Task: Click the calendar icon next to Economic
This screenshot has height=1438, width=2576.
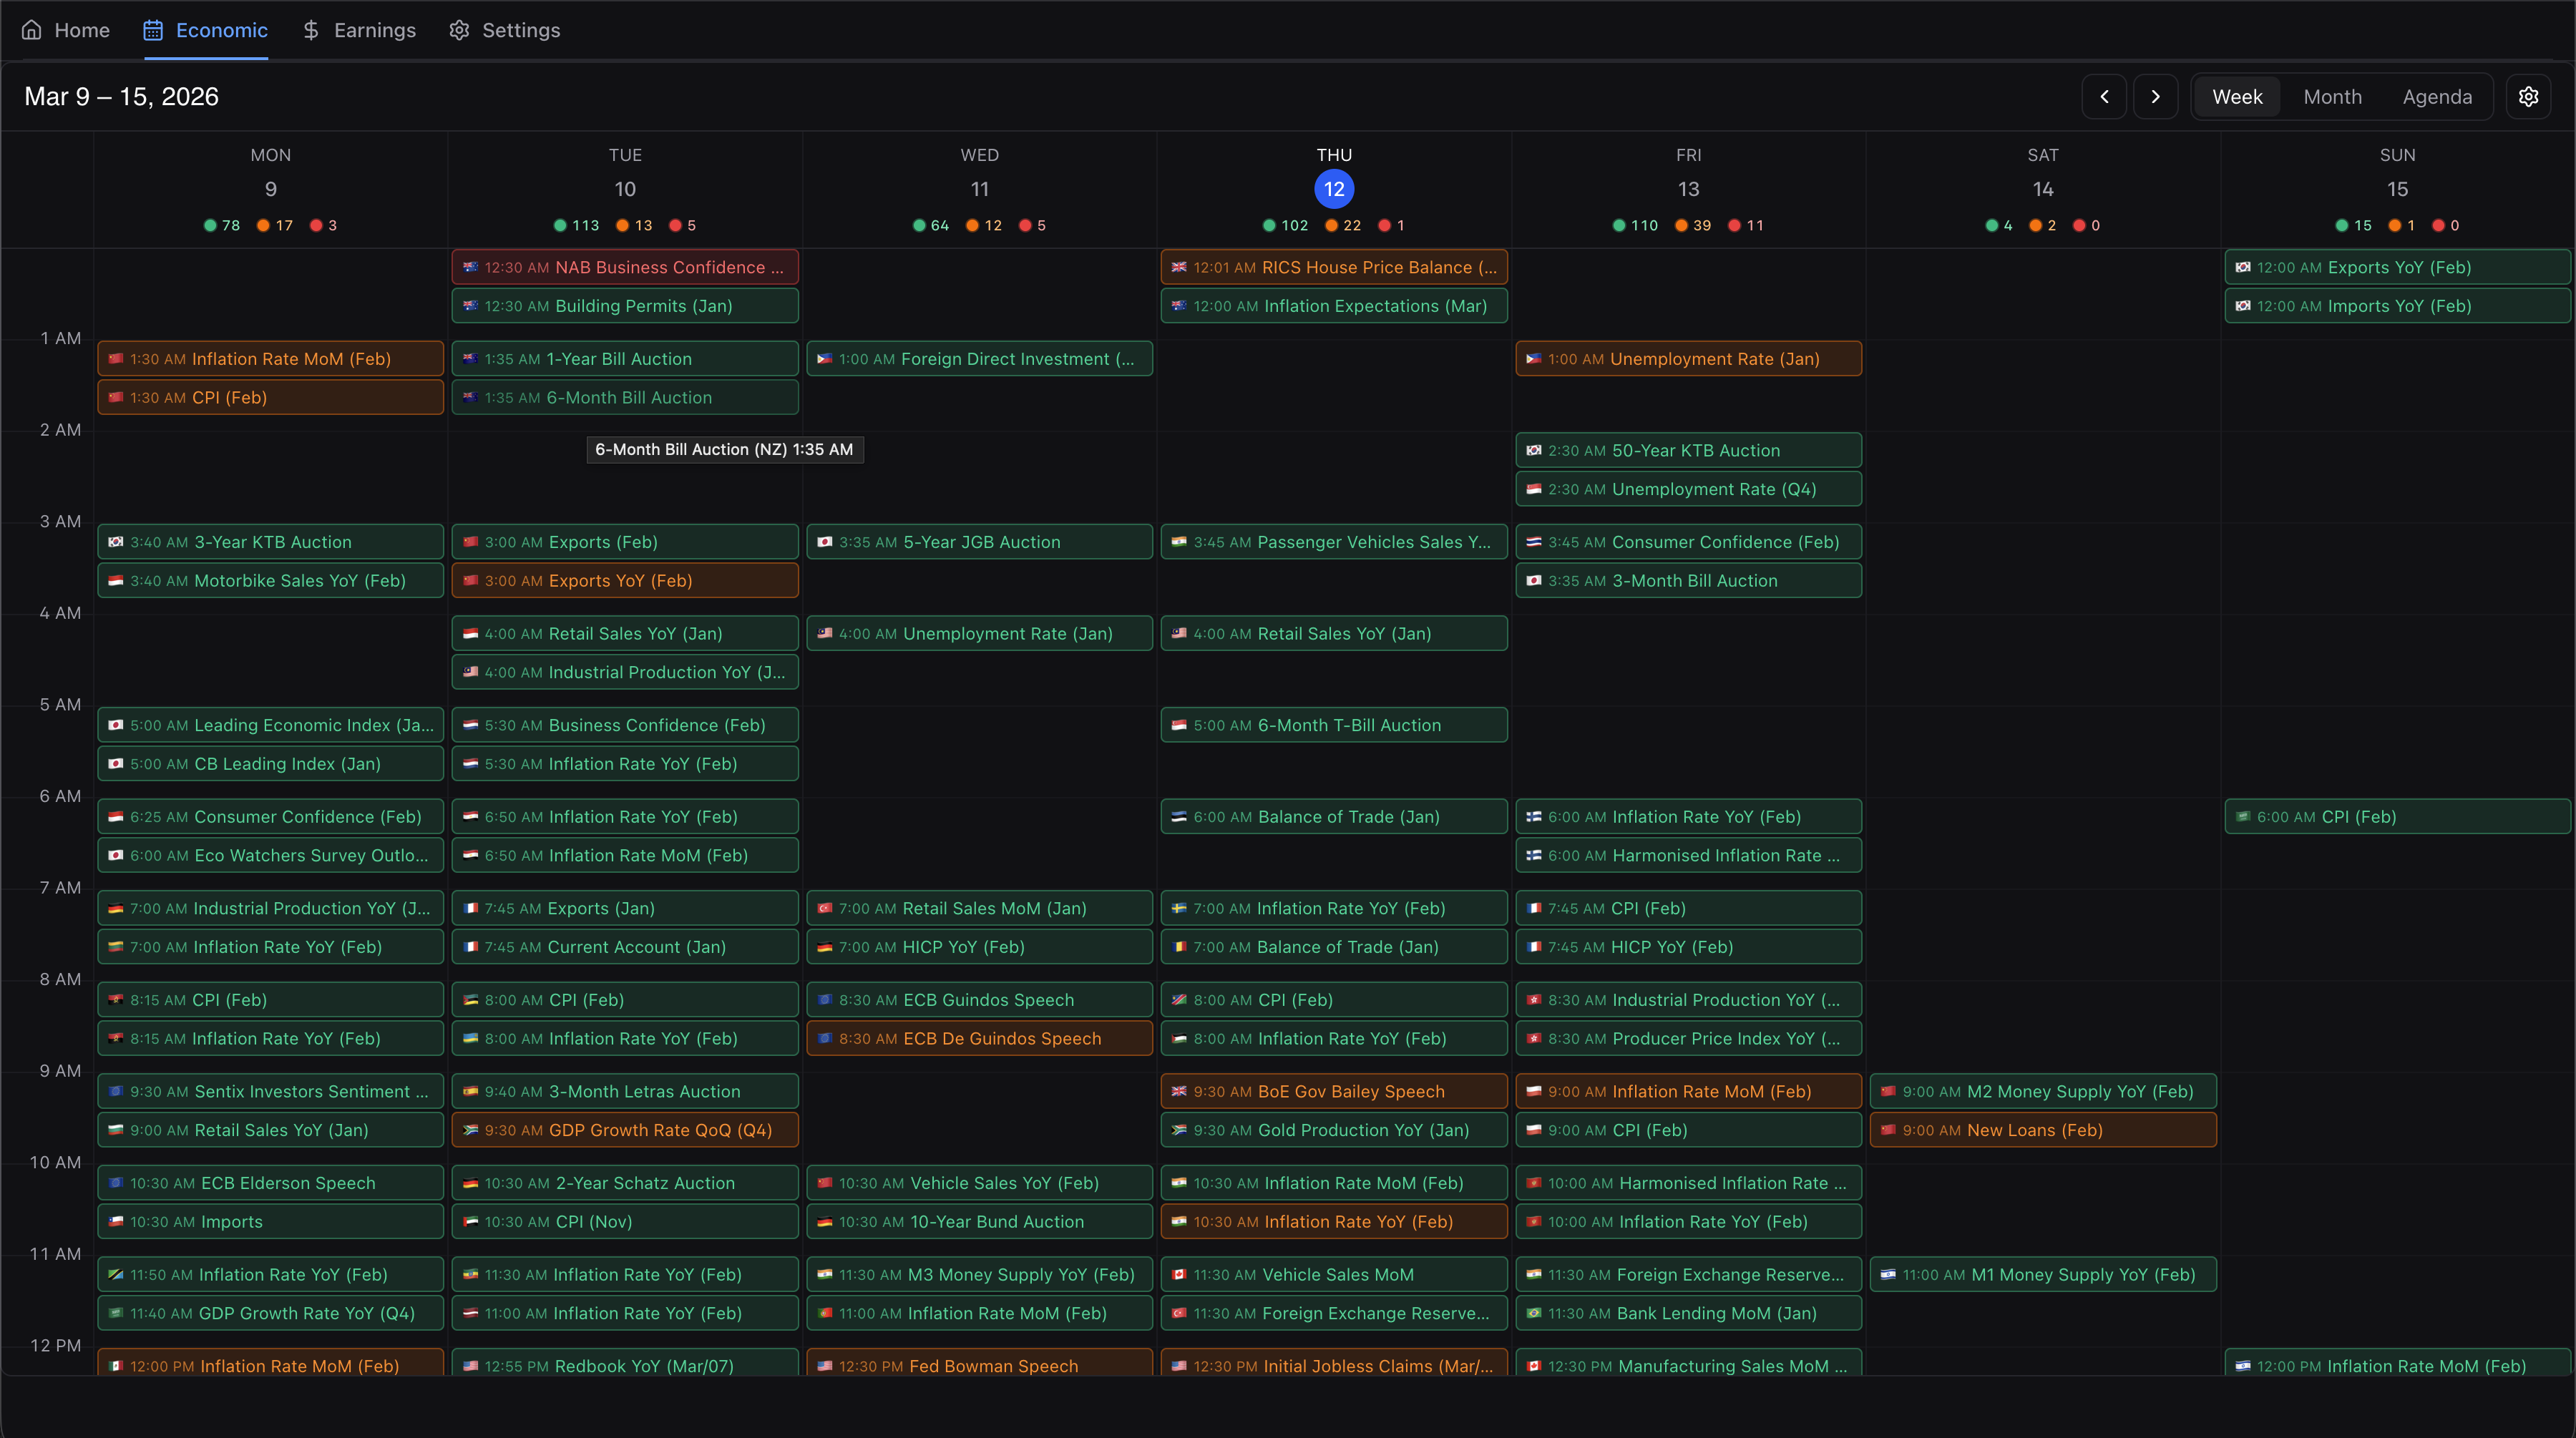Action: 153,30
